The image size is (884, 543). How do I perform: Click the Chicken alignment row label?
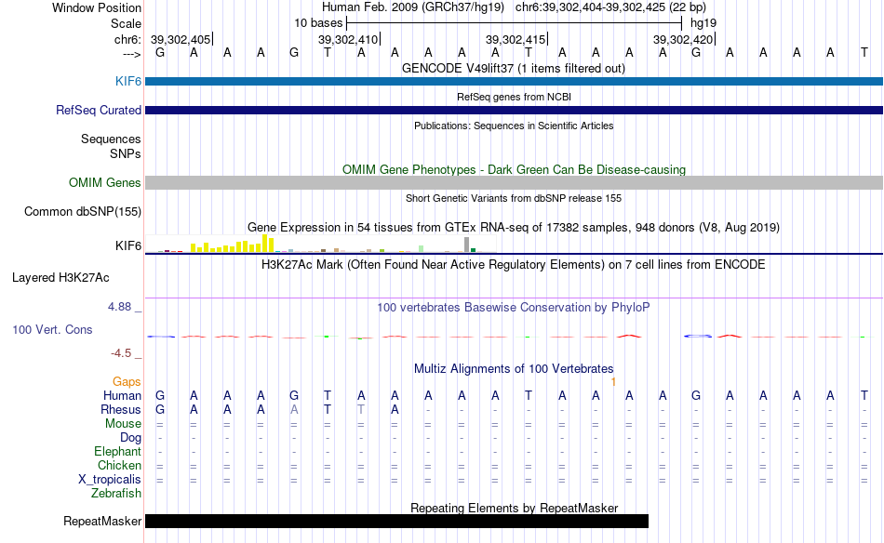click(x=119, y=465)
